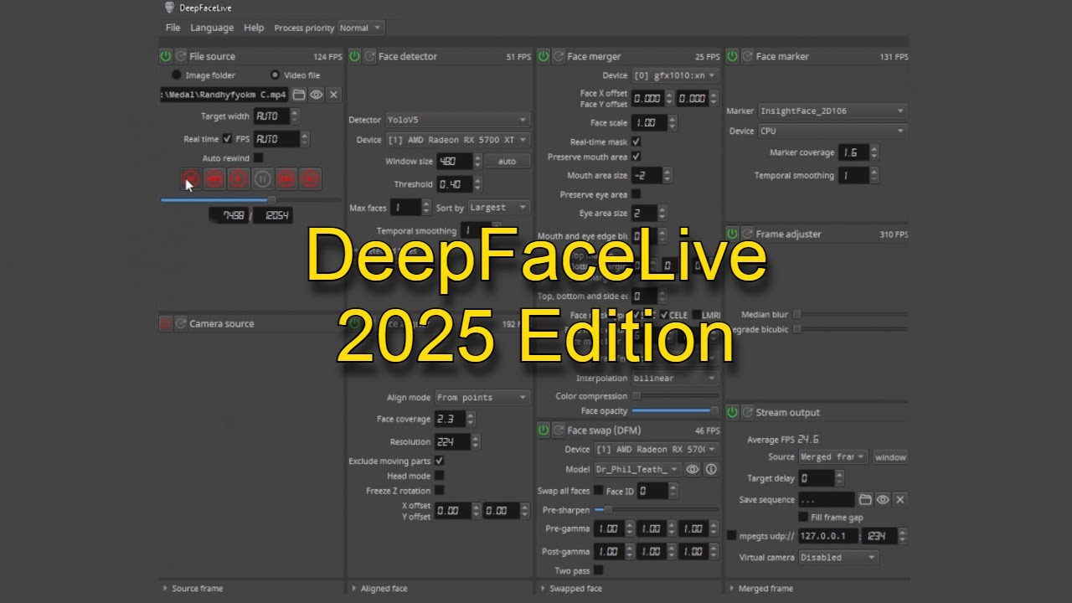Viewport: 1072px width, 603px height.
Task: Open the Stream output Source dropdown
Action: (833, 456)
